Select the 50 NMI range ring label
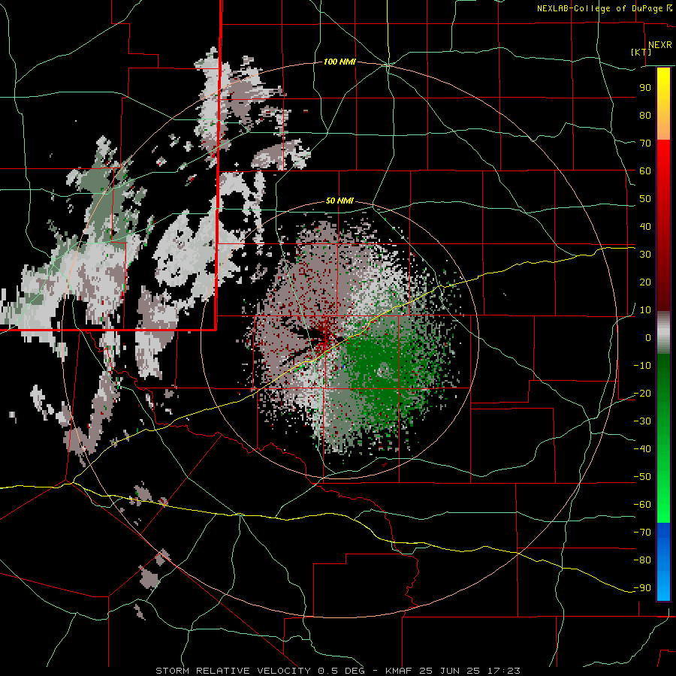The image size is (676, 676). pyautogui.click(x=340, y=201)
